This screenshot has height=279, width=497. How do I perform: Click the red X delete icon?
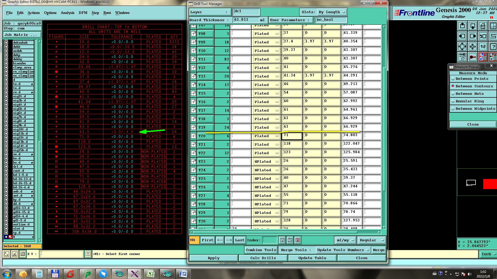[x=298, y=240]
